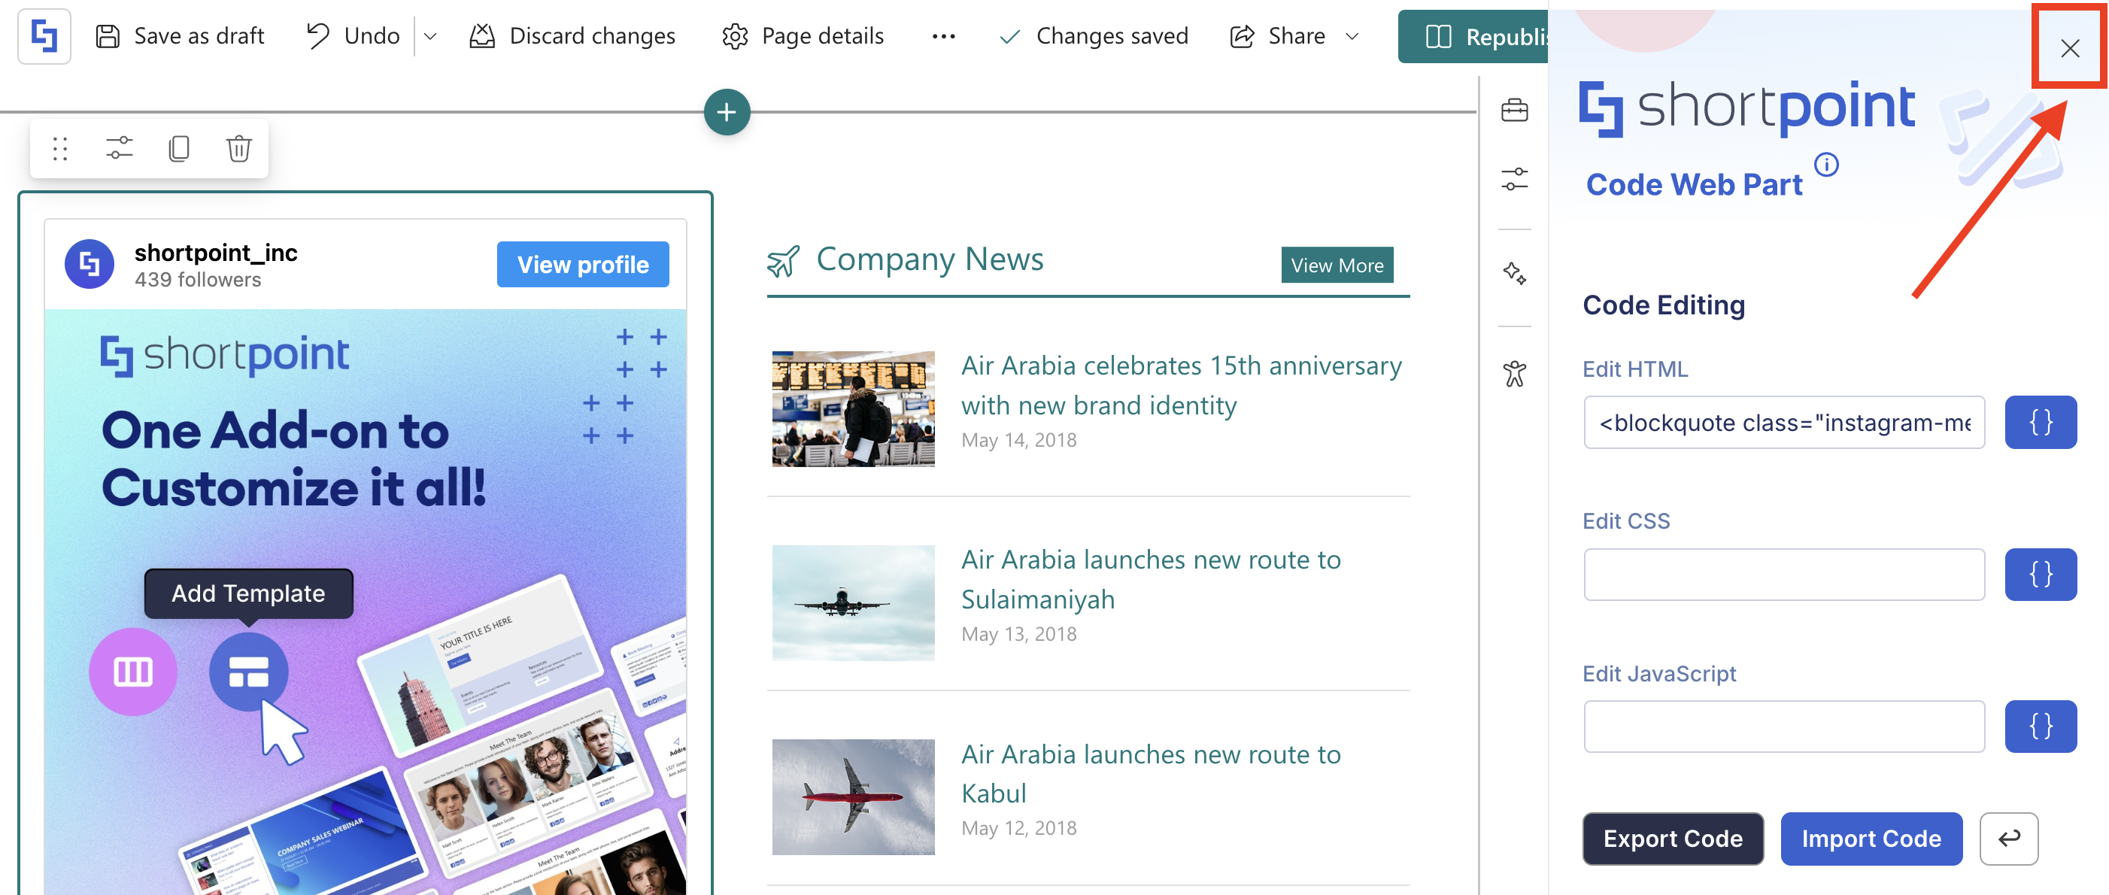
Task: Open the more options ellipsis menu
Action: [943, 36]
